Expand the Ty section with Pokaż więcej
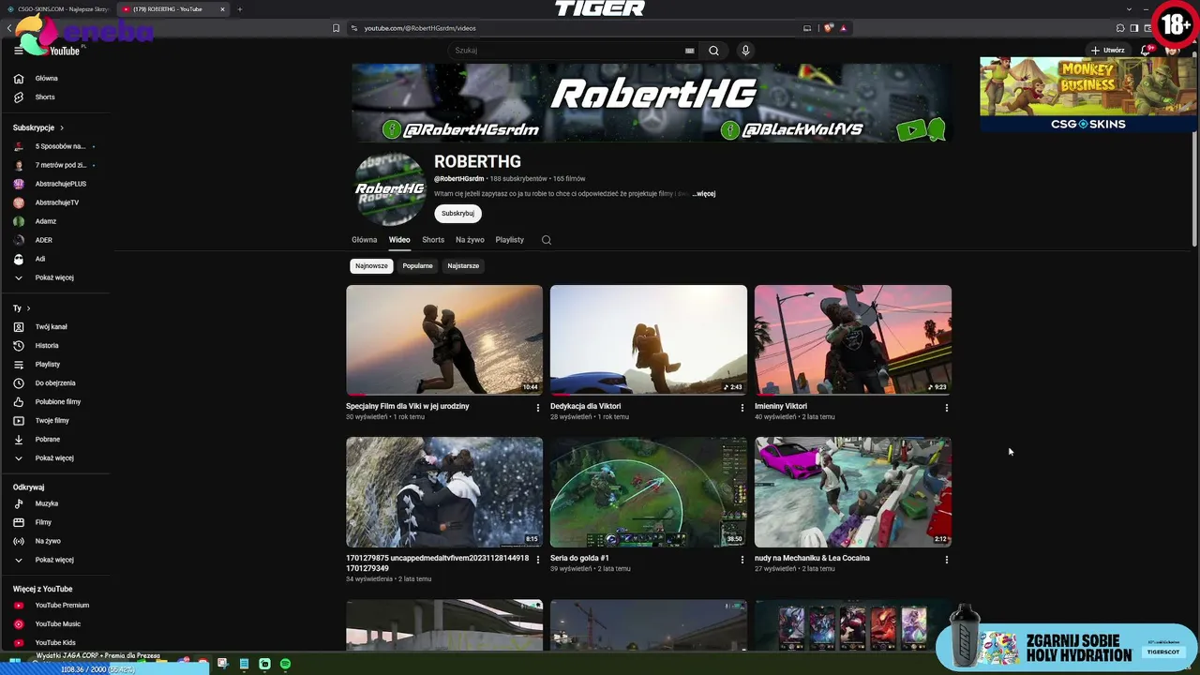Viewport: 1200px width, 675px height. coord(55,458)
